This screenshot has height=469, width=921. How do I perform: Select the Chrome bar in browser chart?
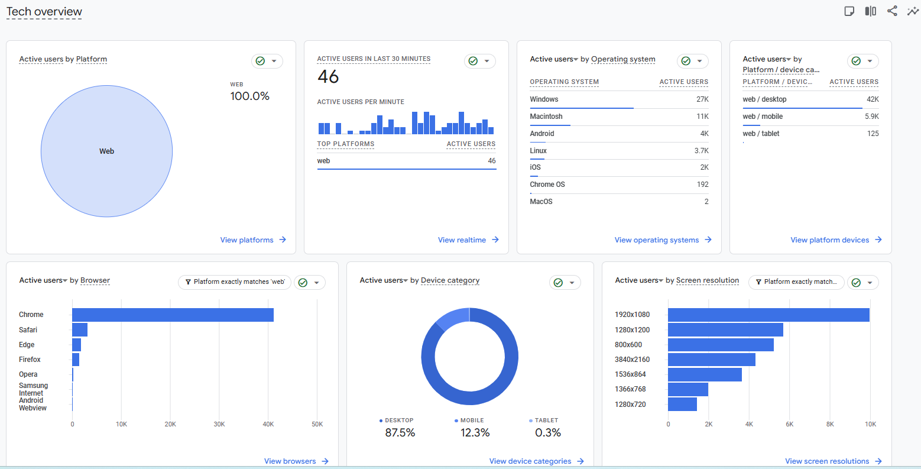click(173, 315)
